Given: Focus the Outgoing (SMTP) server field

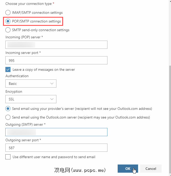Looking at the screenshot, I should (56, 132).
